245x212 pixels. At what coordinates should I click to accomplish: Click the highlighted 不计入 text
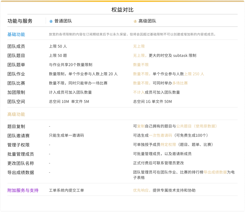[x=139, y=92]
